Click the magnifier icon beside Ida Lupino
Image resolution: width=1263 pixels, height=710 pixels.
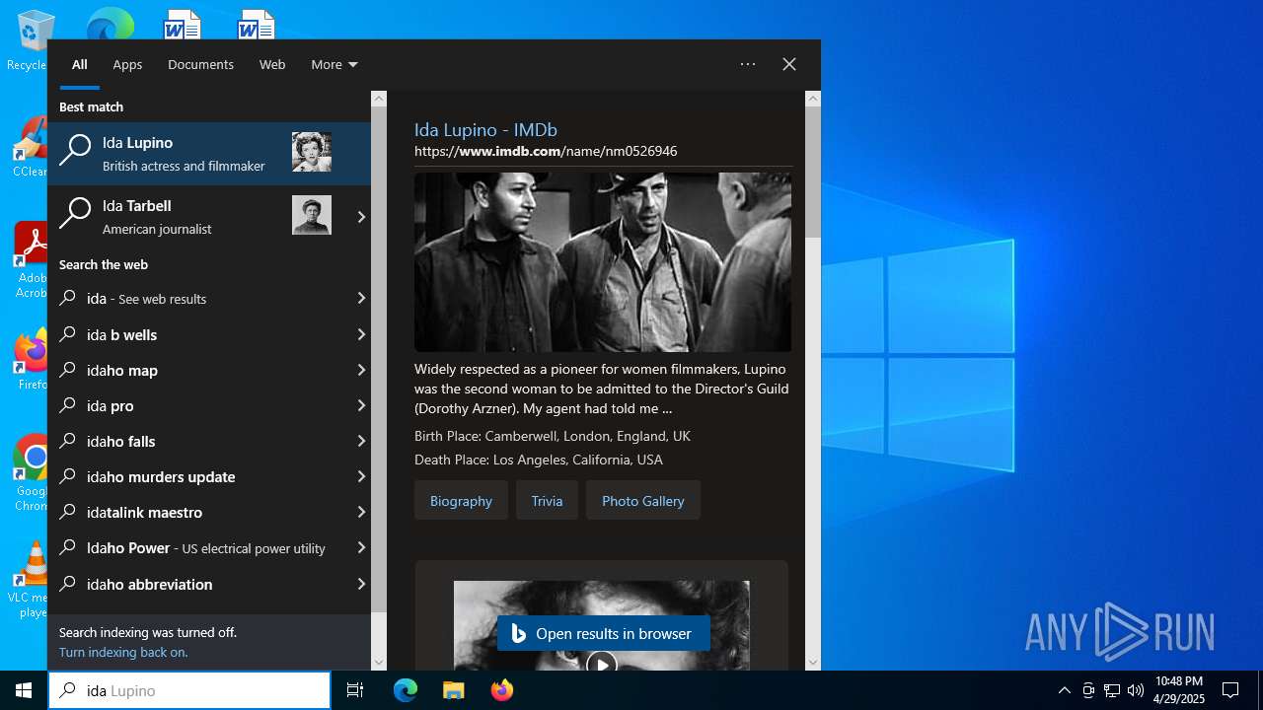(x=75, y=150)
